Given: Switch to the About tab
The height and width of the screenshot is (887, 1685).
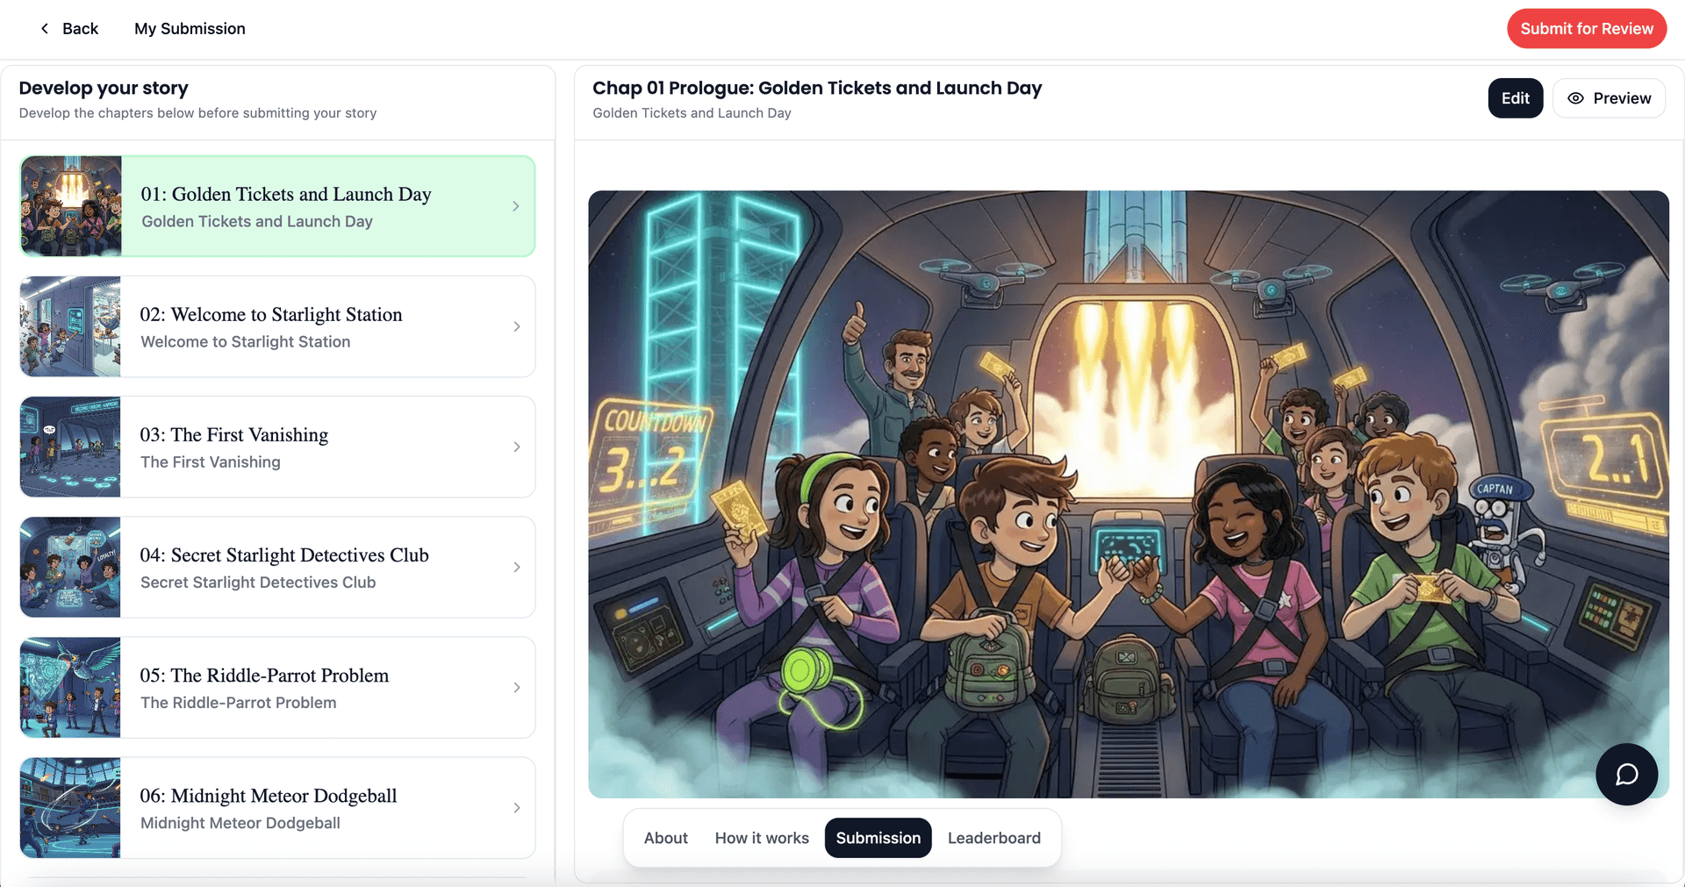Looking at the screenshot, I should (x=666, y=838).
